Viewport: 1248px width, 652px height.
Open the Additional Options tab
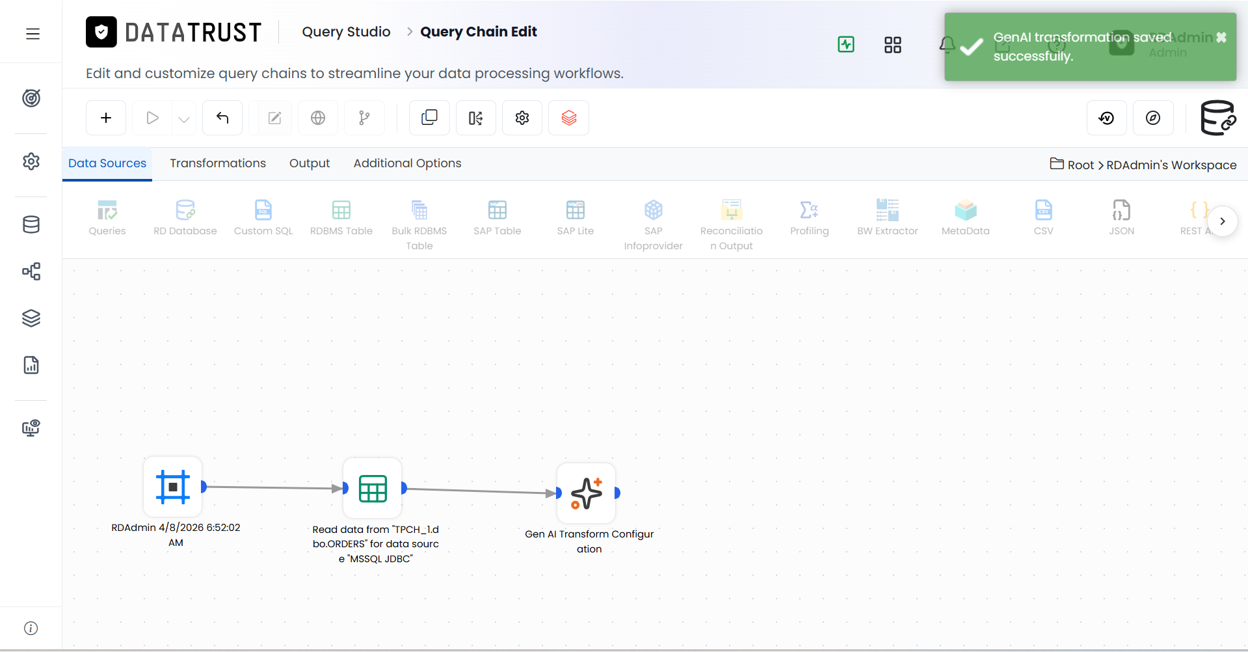click(x=407, y=163)
